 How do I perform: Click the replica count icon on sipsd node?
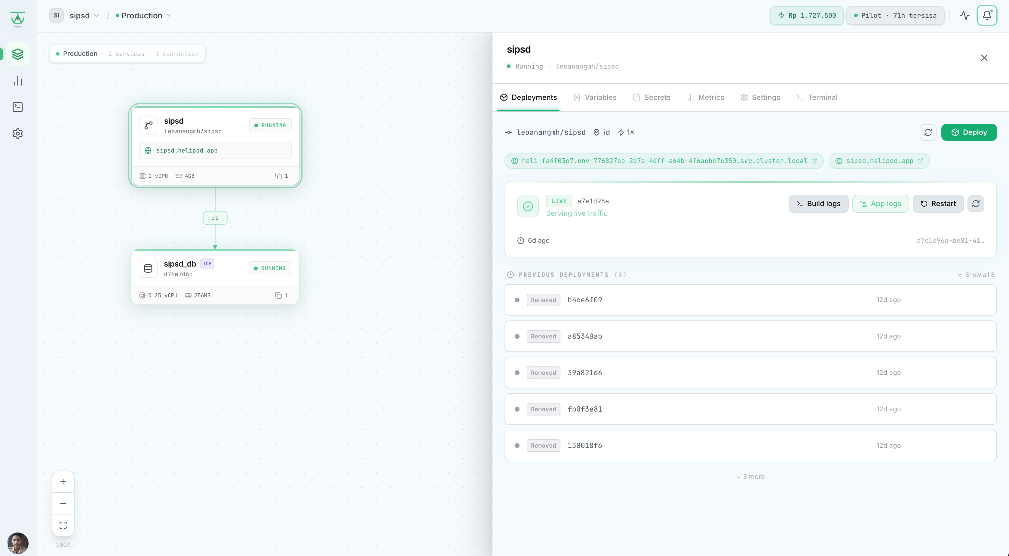tap(278, 176)
